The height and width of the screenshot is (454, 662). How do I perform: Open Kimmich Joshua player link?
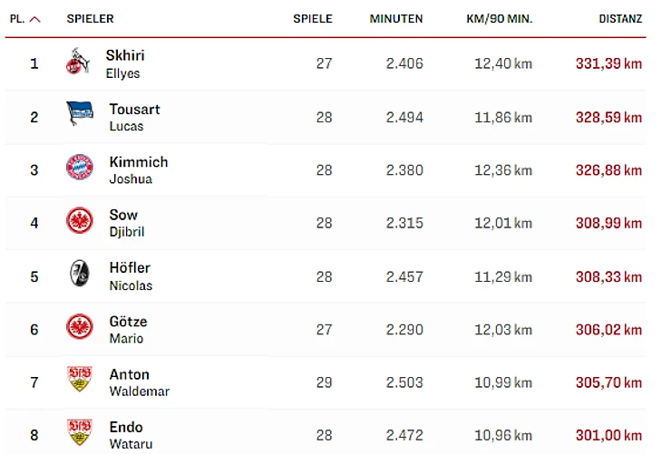[138, 169]
